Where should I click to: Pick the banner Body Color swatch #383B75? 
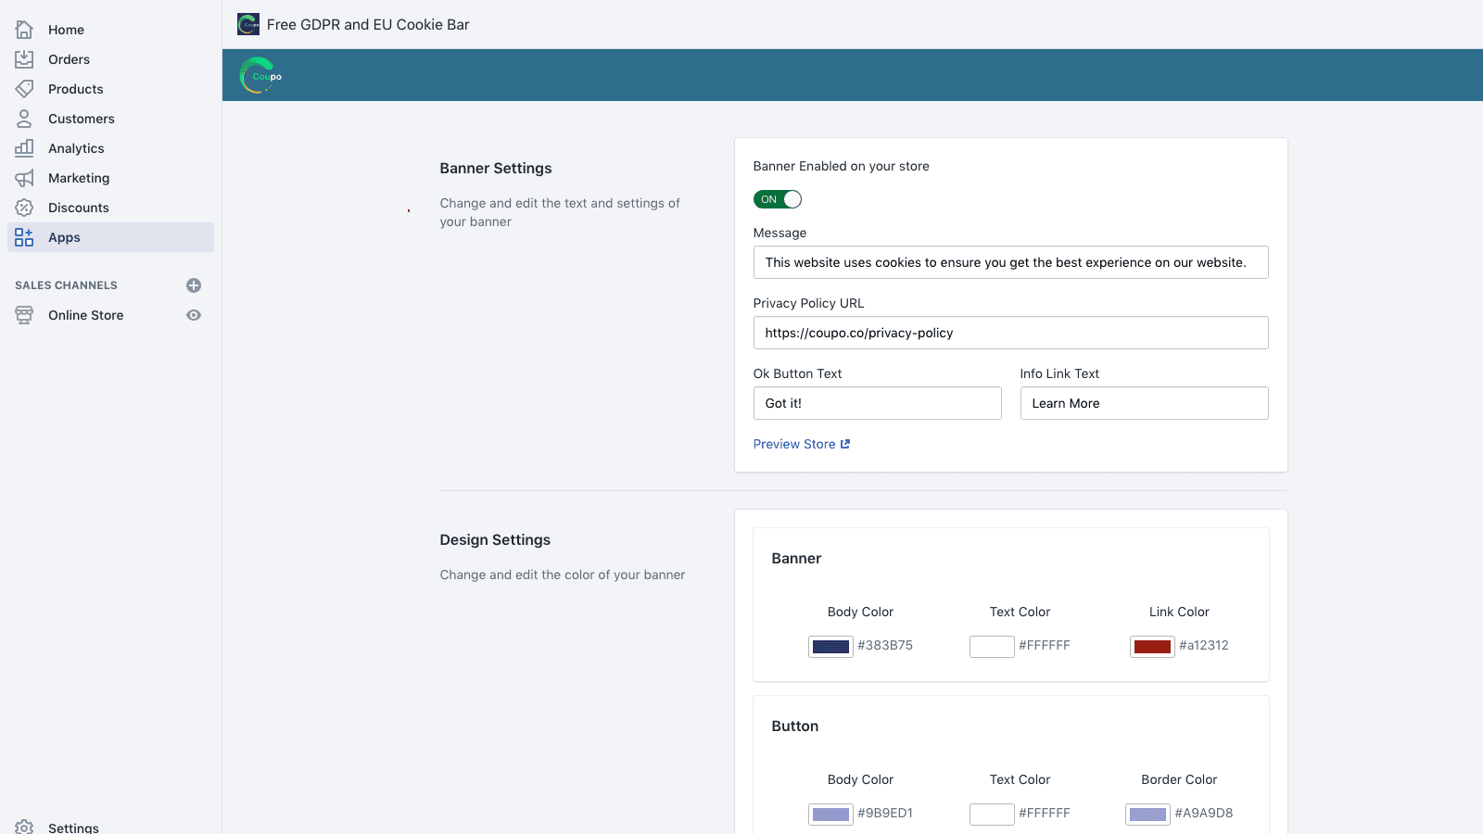(830, 646)
